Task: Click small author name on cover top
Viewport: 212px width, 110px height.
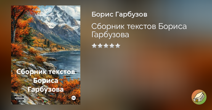Action: click(x=46, y=15)
